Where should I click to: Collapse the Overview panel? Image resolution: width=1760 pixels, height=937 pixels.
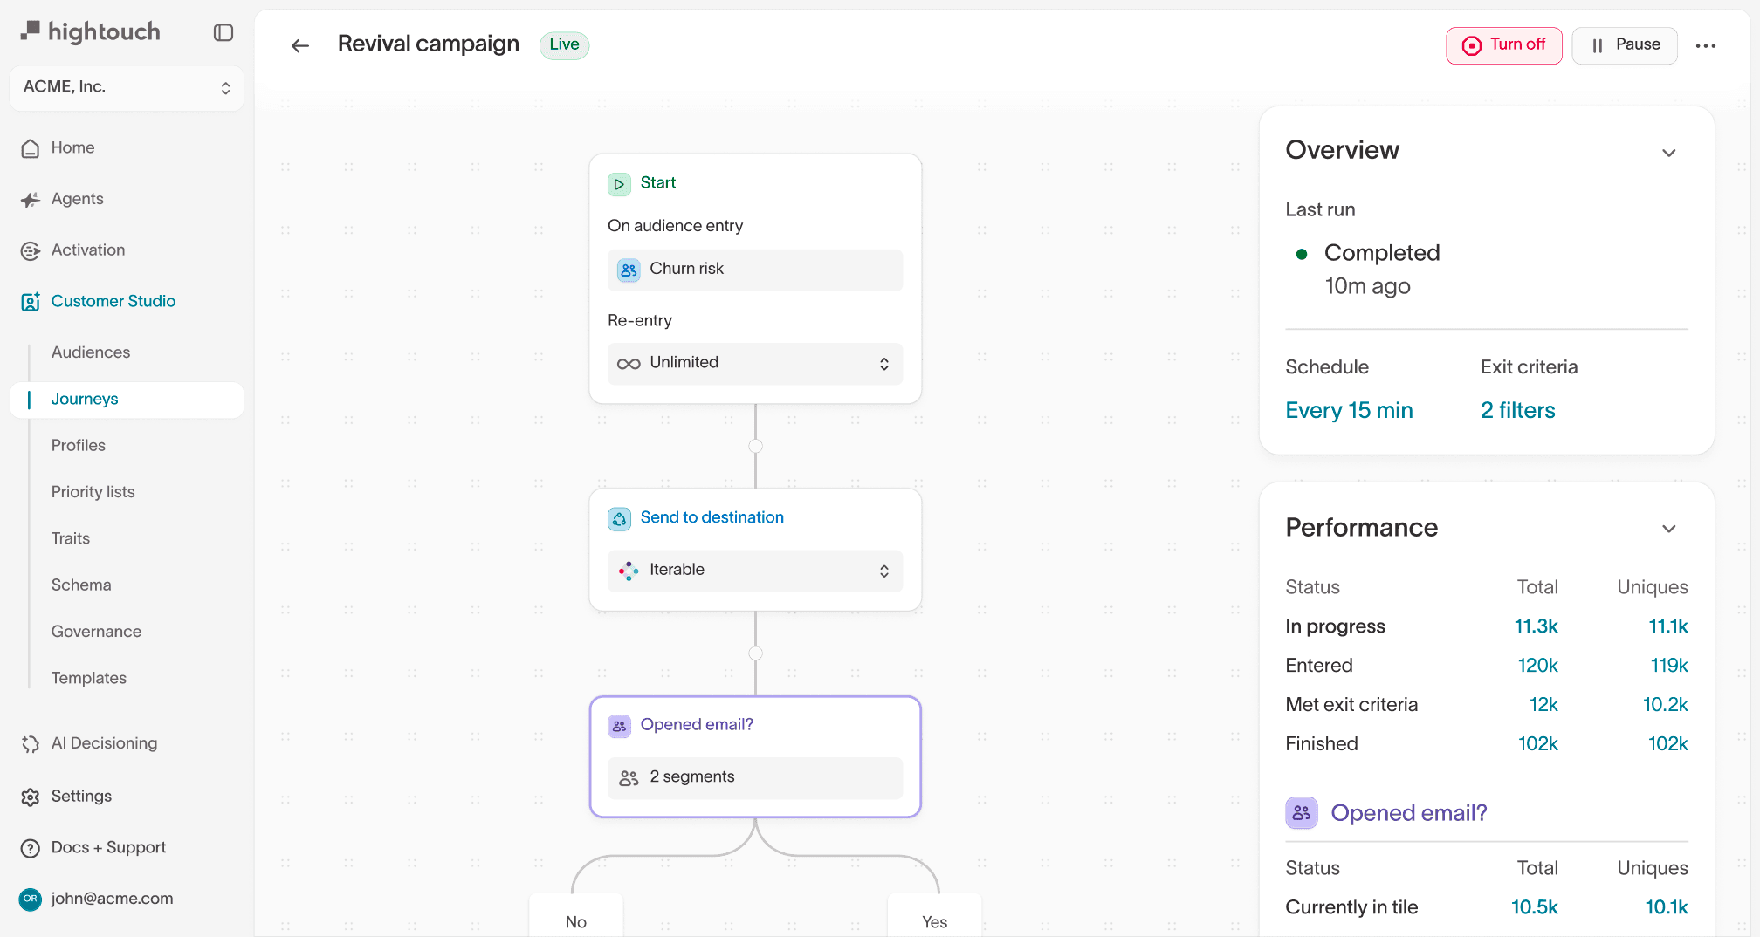tap(1668, 152)
